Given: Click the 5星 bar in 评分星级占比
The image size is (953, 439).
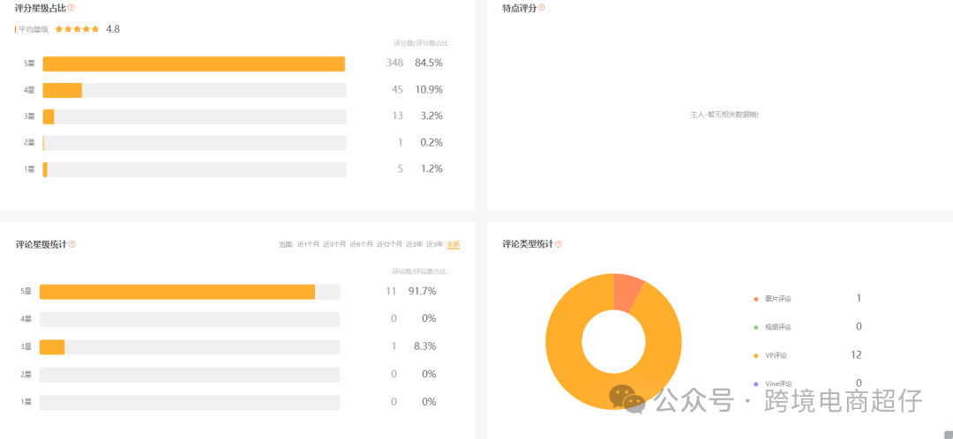Looking at the screenshot, I should point(194,63).
